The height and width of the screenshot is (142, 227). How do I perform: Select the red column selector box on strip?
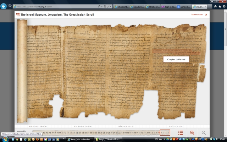coord(165,132)
